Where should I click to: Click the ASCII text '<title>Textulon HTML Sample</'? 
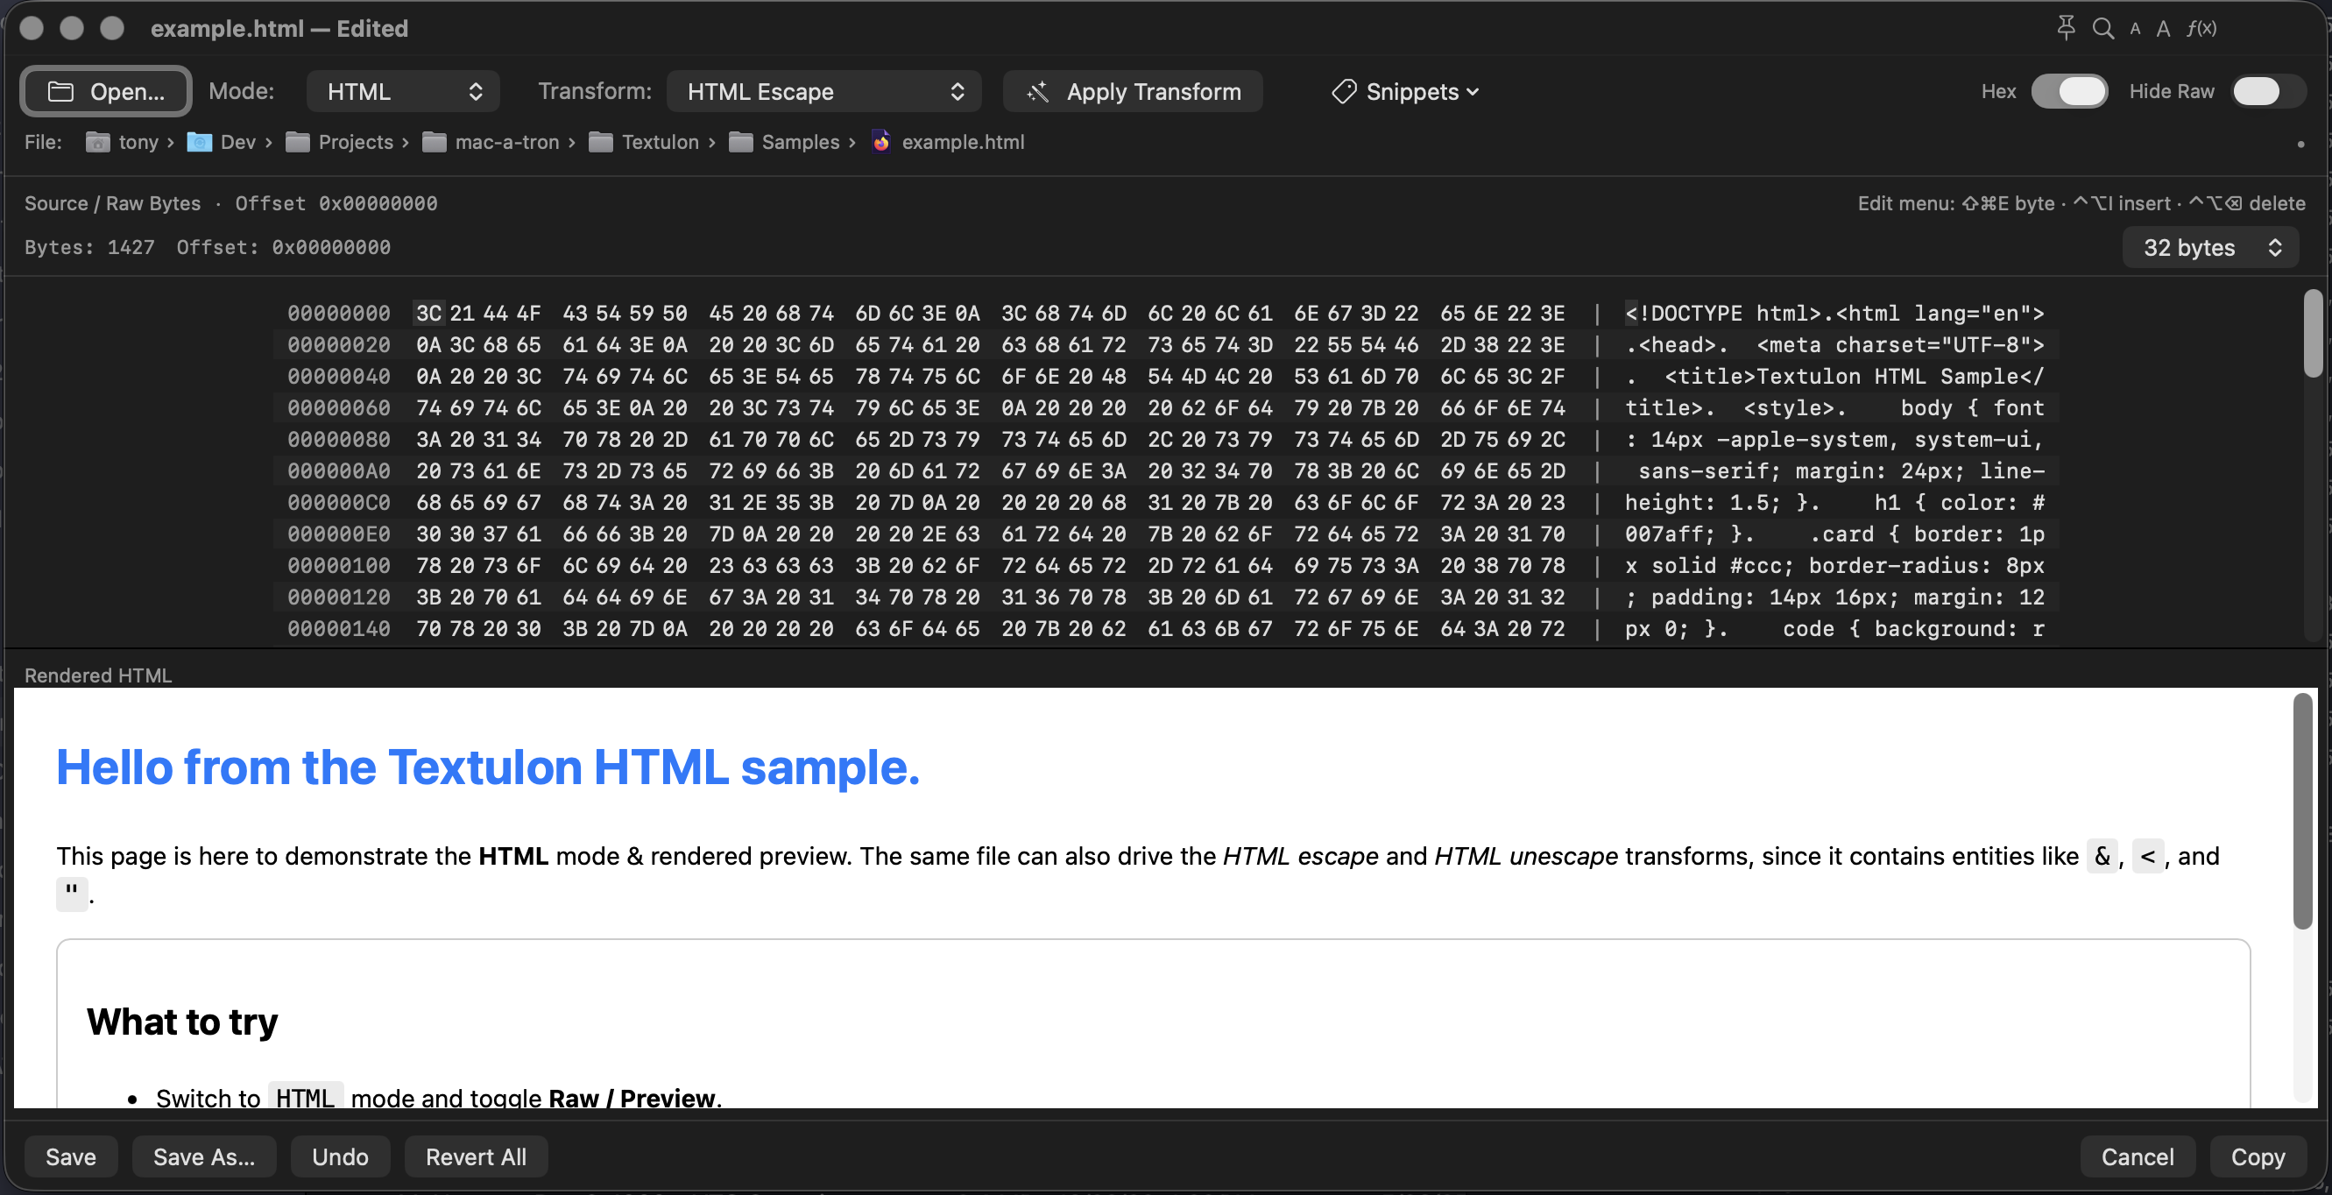[1854, 377]
